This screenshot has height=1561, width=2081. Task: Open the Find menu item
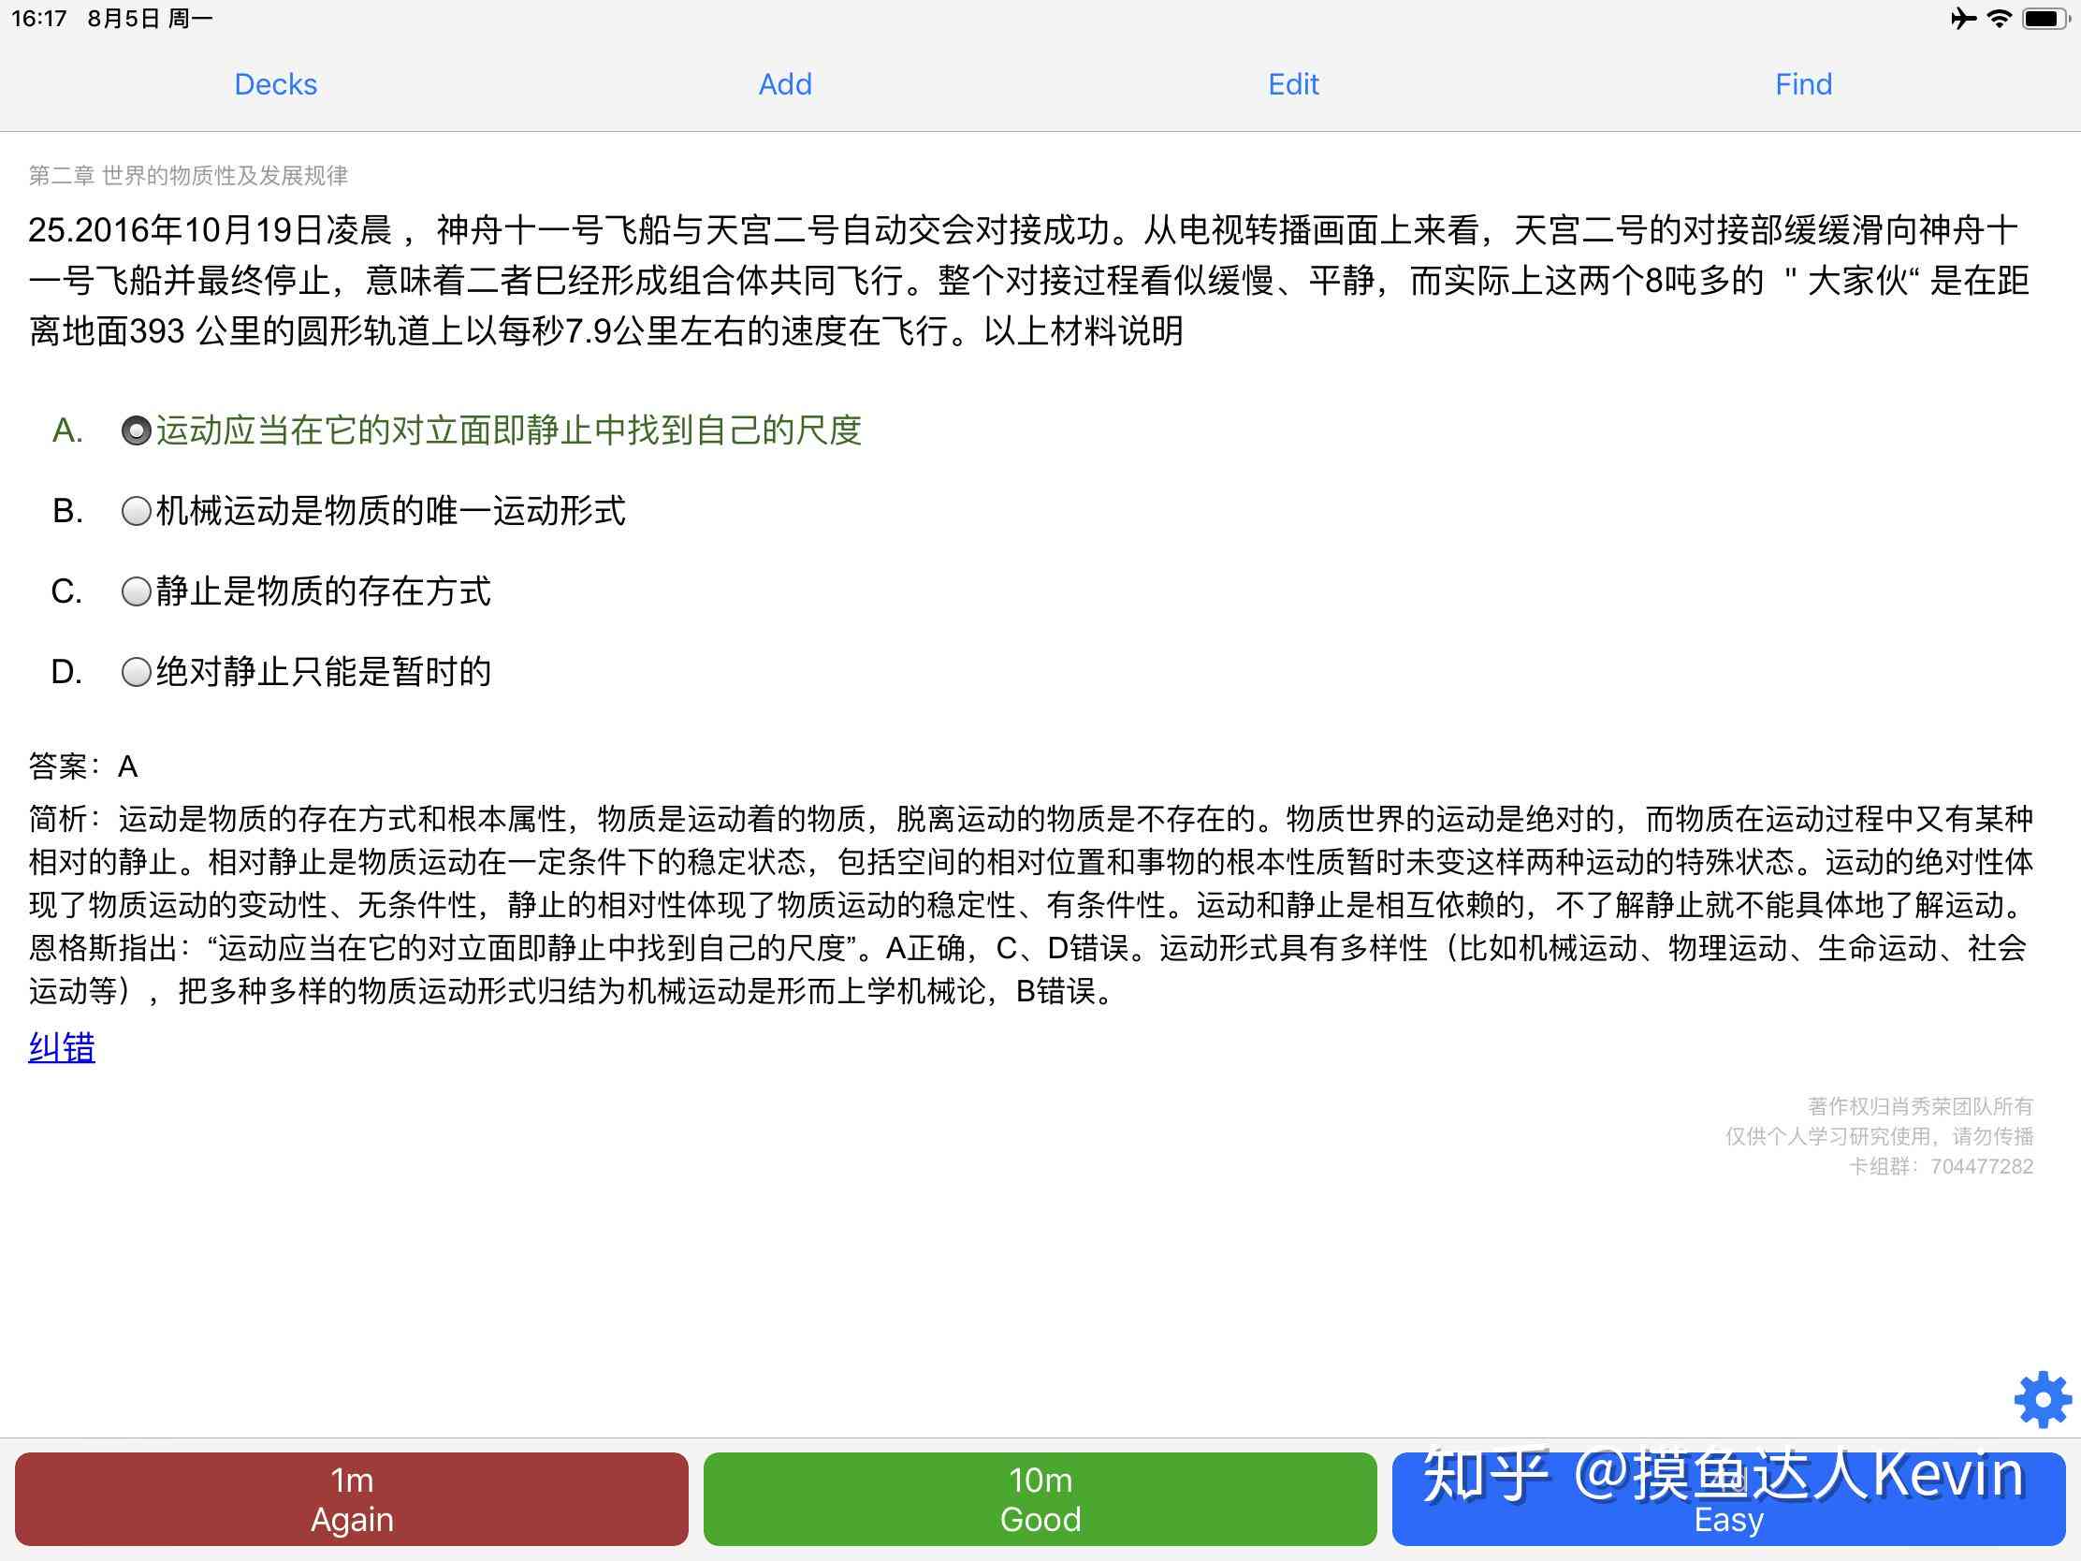coord(1803,84)
